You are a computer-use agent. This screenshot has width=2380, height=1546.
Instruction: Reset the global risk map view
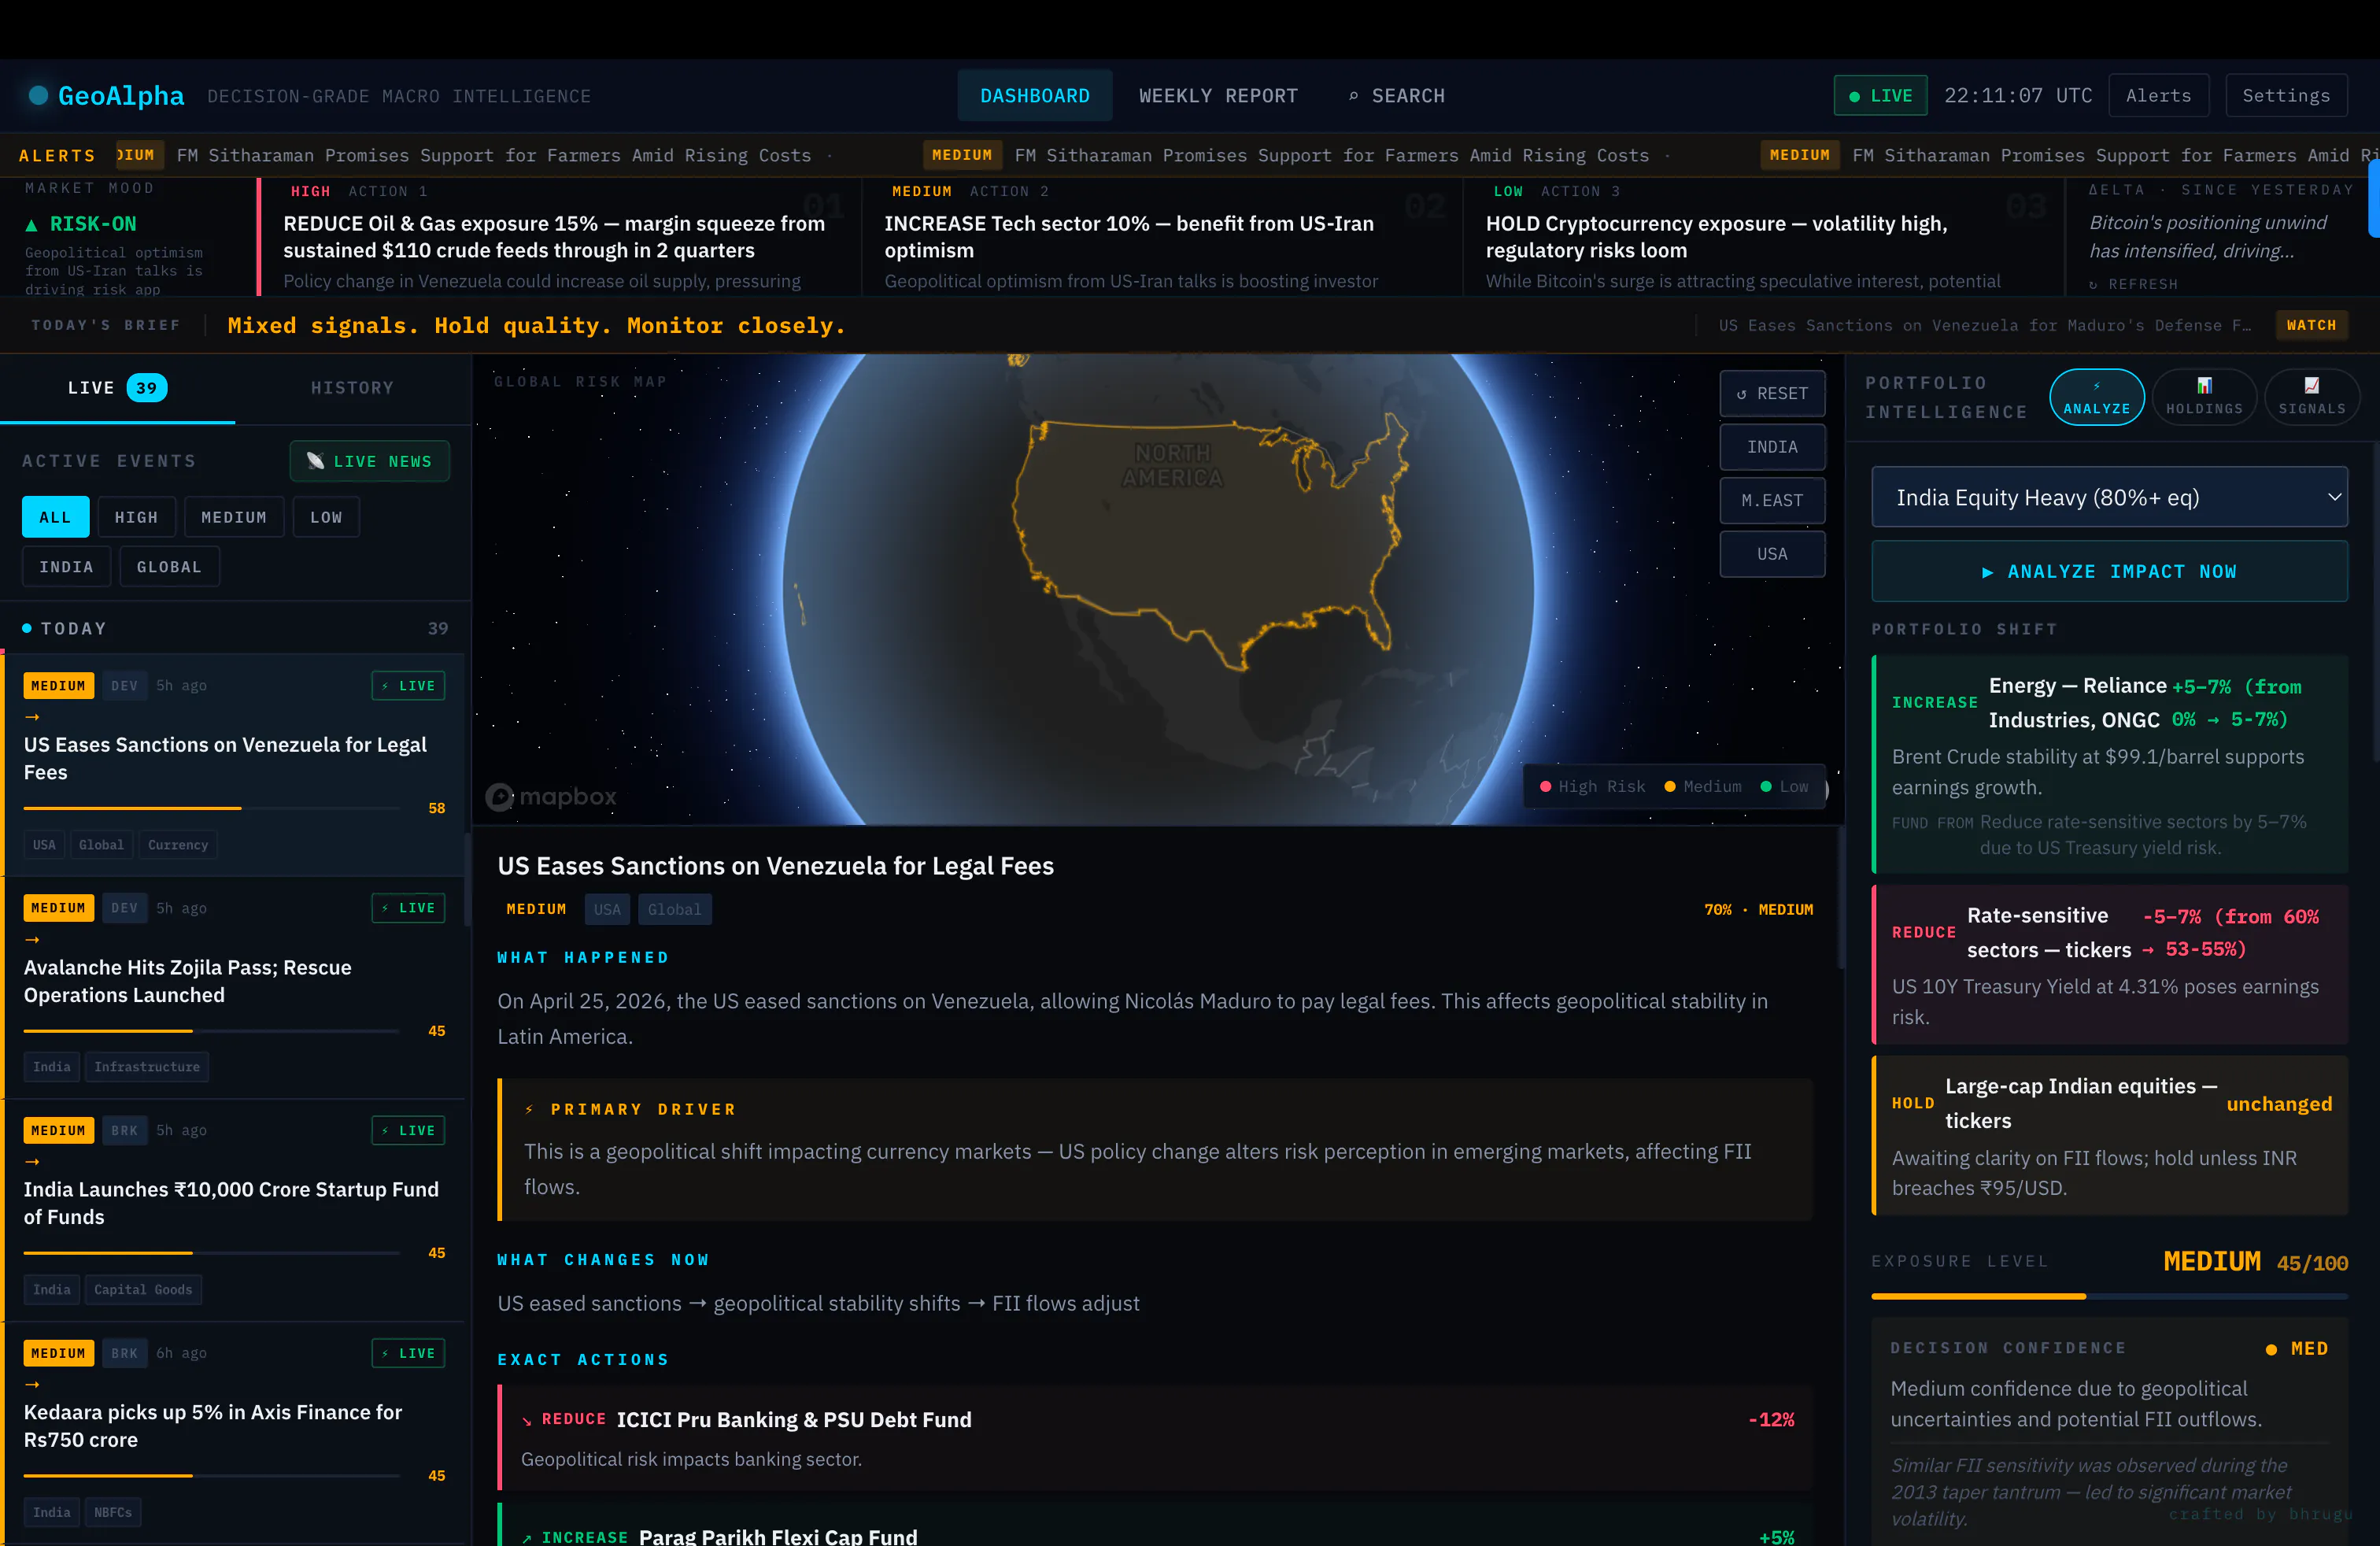click(1772, 394)
